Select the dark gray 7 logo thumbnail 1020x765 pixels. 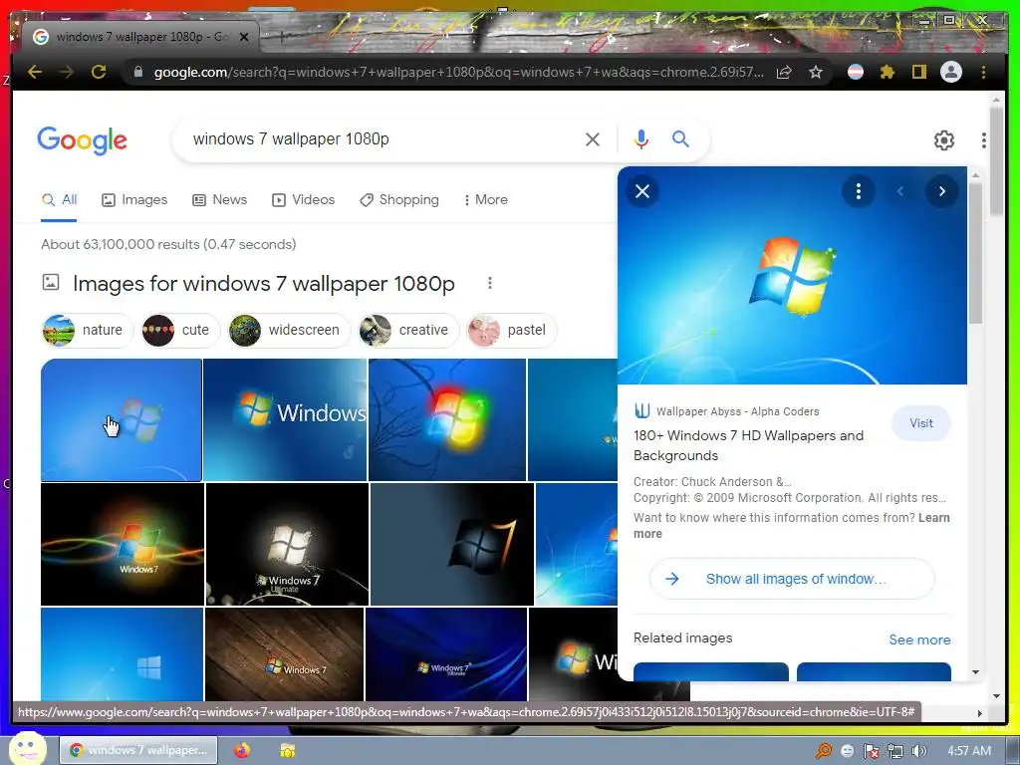click(x=452, y=545)
